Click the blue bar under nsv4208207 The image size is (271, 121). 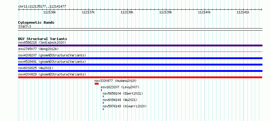pos(140,58)
